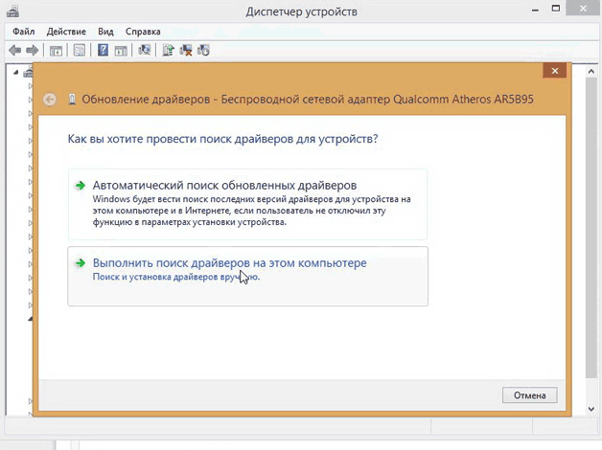
Task: Maximize the Диспетчер устройств window
Action: coord(556,9)
